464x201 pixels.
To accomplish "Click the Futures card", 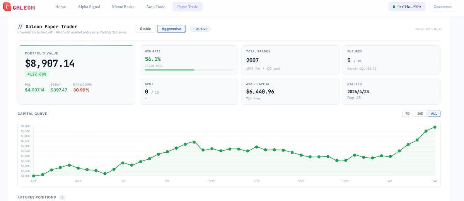I will click(x=391, y=60).
